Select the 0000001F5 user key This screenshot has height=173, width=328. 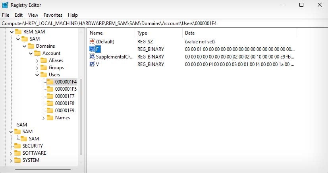coord(66,89)
